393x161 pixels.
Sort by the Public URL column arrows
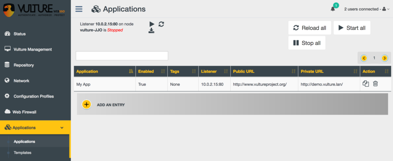[x=294, y=71]
